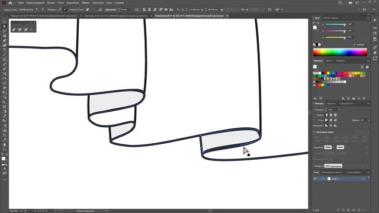Viewport: 379px width, 213px height.
Task: Open Образцы panel options menu
Action: click(x=368, y=61)
